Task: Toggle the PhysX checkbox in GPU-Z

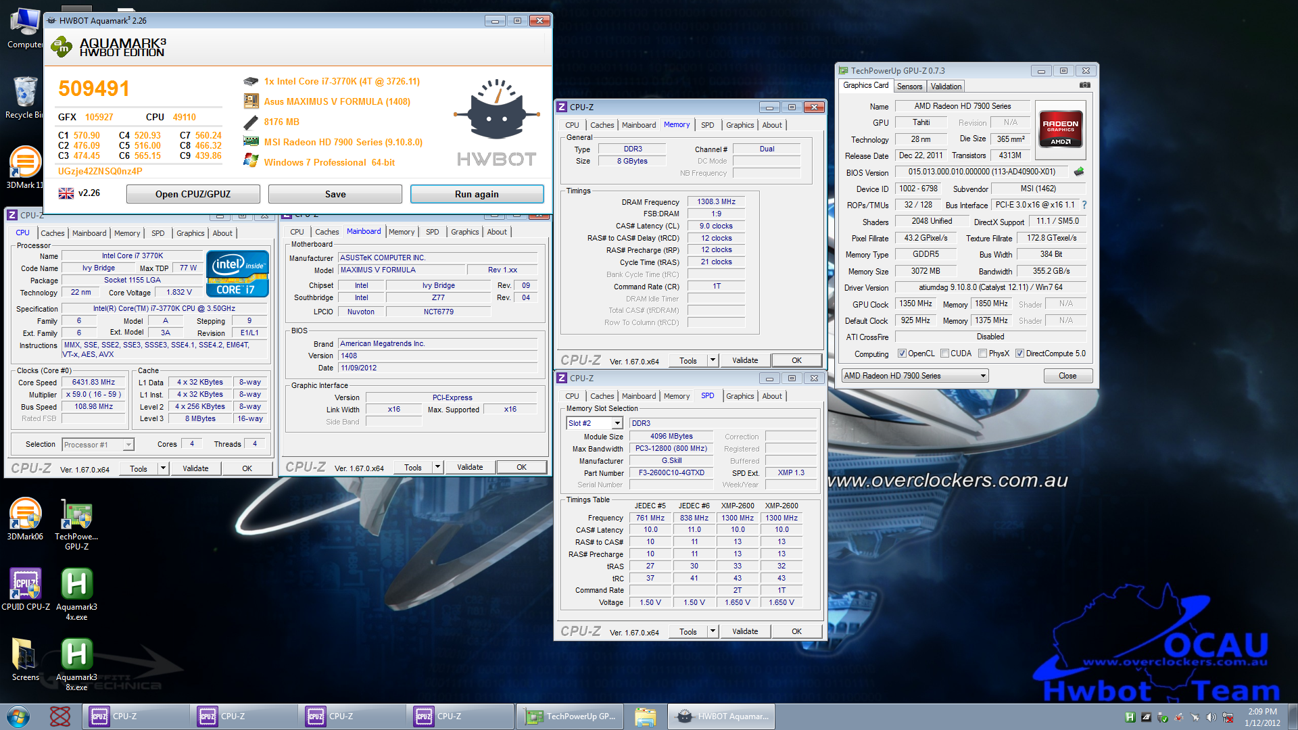Action: click(x=982, y=354)
